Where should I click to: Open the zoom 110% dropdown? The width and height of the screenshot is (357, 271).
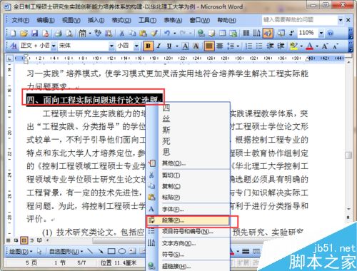point(321,33)
